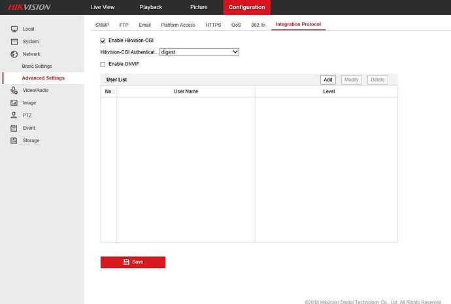Click the Storage disk icon
The height and width of the screenshot is (304, 451).
(14, 141)
